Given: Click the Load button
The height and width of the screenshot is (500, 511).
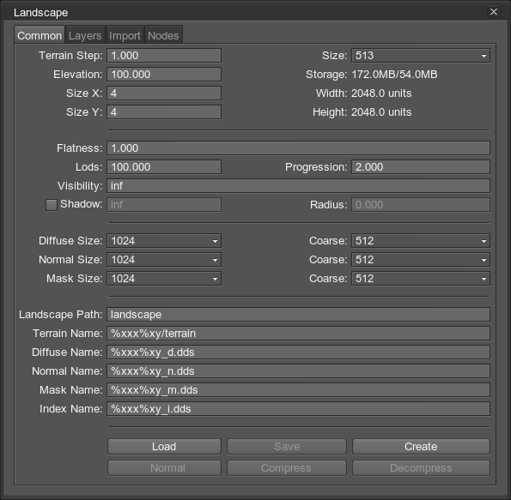Looking at the screenshot, I should tap(164, 446).
